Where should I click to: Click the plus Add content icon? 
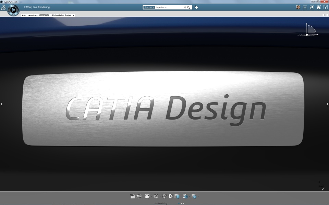305,7
